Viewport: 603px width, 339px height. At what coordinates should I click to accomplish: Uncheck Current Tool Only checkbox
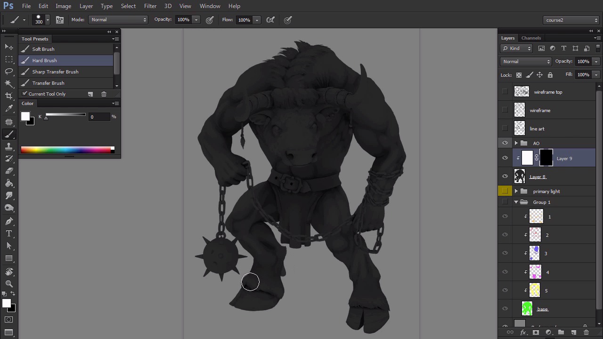[x=25, y=94]
